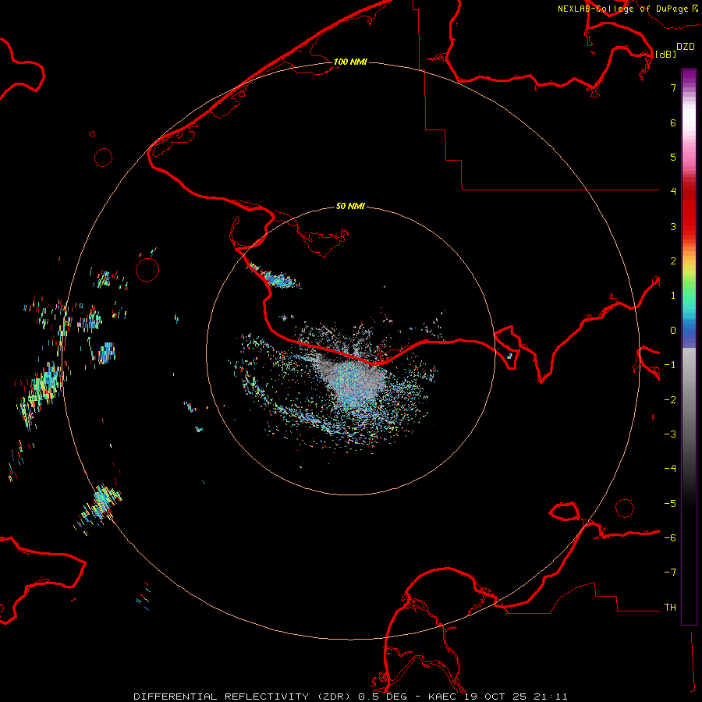Select the 4 tick label on scale
Image resolution: width=702 pixels, height=702 pixels.
[x=673, y=192]
